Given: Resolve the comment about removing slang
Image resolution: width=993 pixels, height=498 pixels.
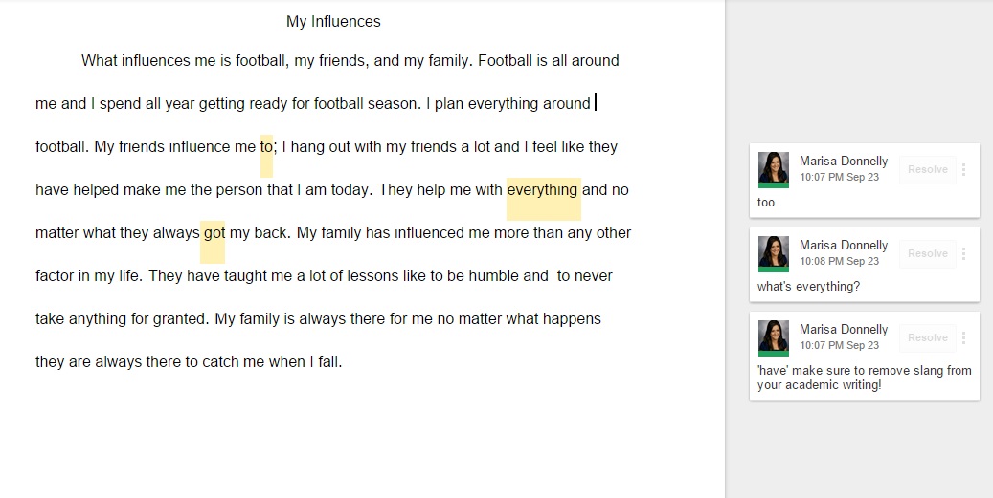Looking at the screenshot, I should tap(927, 338).
